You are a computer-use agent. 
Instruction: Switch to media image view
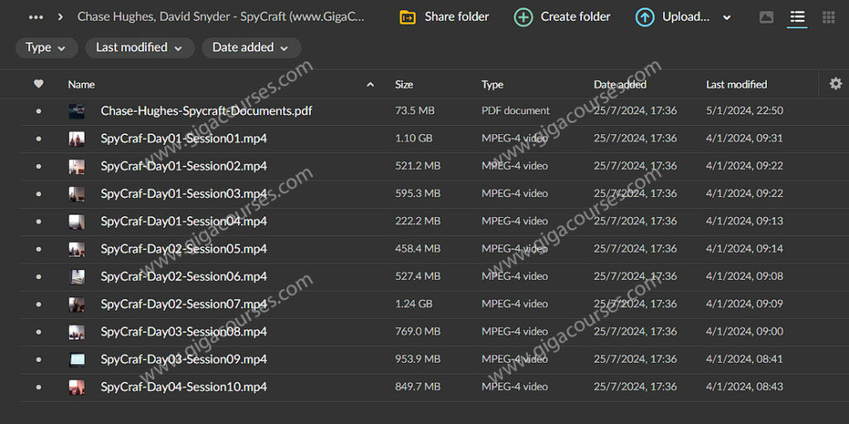pyautogui.click(x=766, y=17)
